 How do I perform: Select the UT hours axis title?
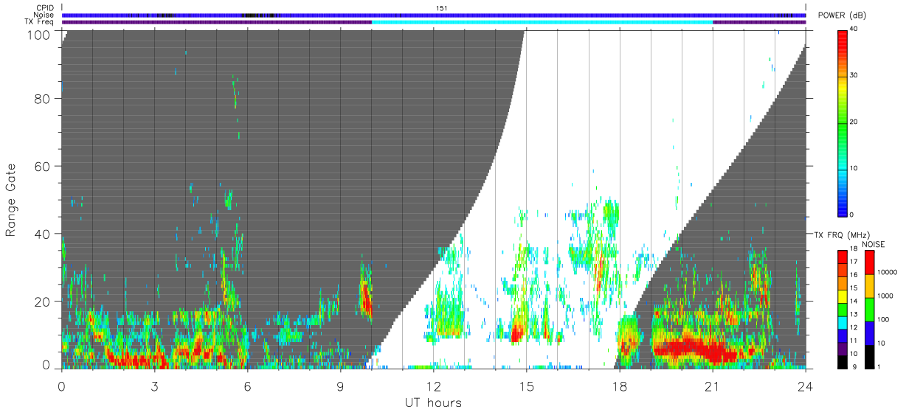click(x=433, y=403)
